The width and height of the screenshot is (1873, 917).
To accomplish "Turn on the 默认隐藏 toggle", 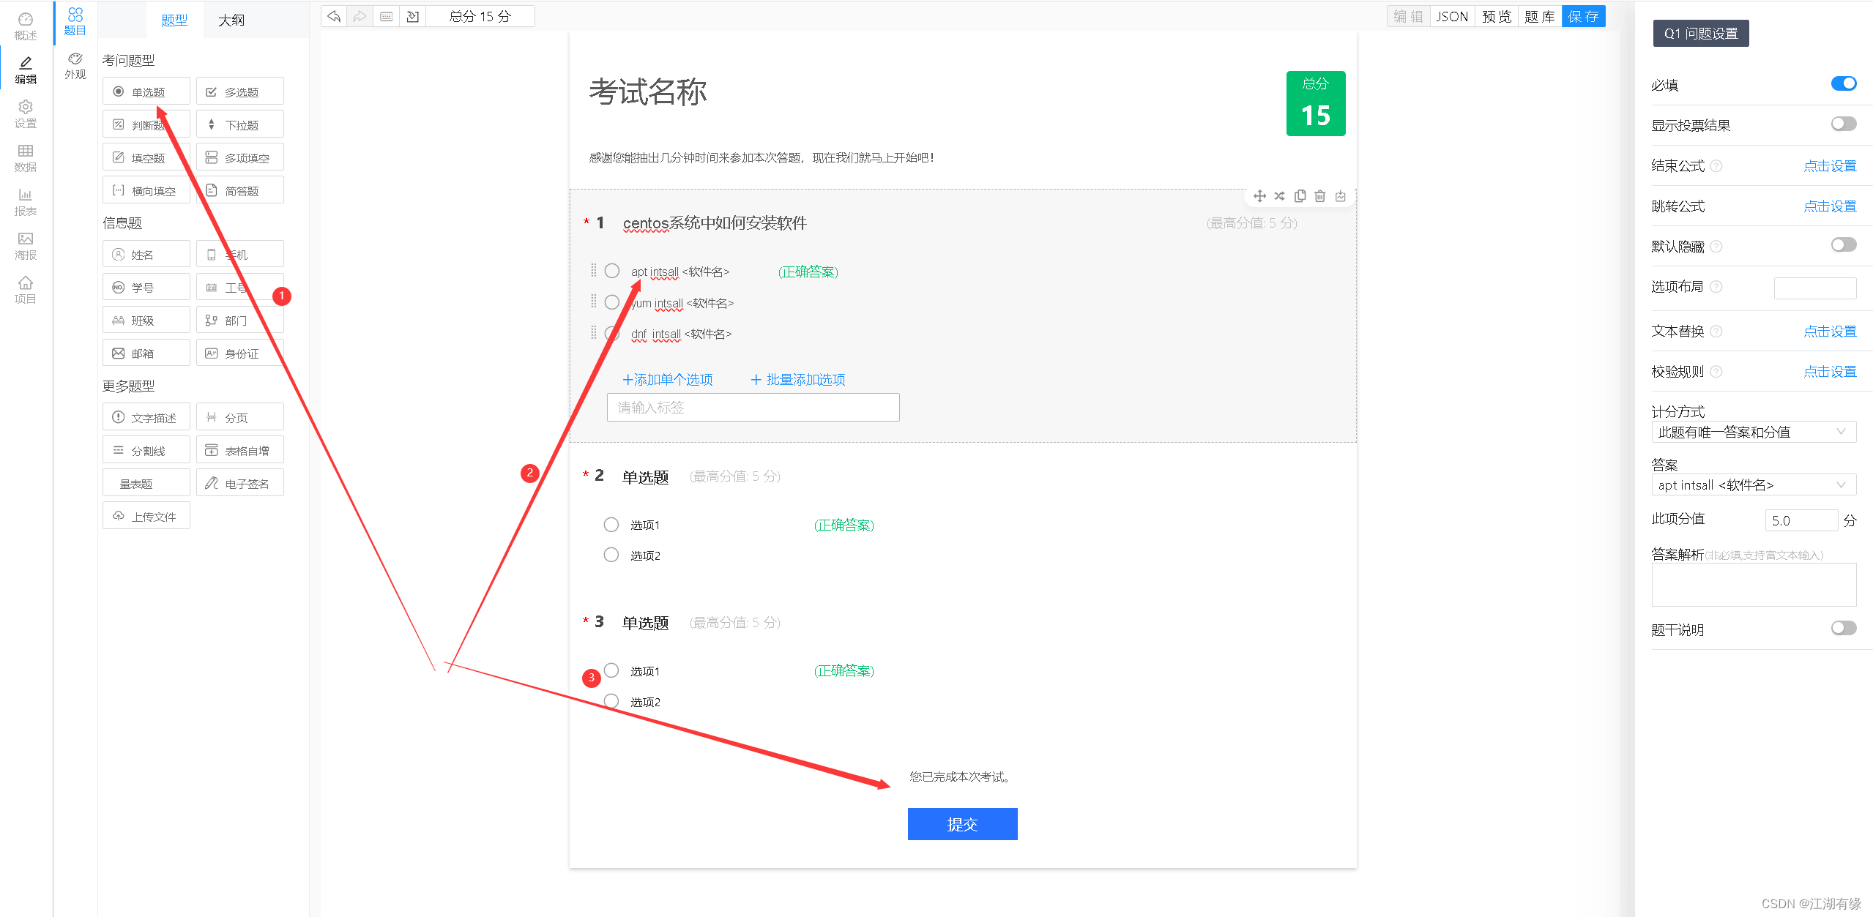I will pos(1842,244).
